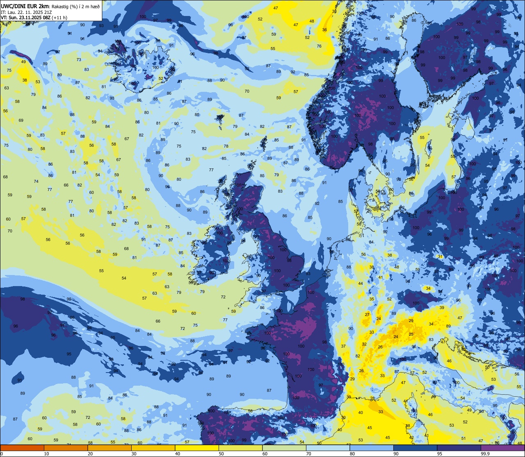Pick the 50–60% yellow-green legend swatch
The image size is (525, 457).
click(240, 448)
